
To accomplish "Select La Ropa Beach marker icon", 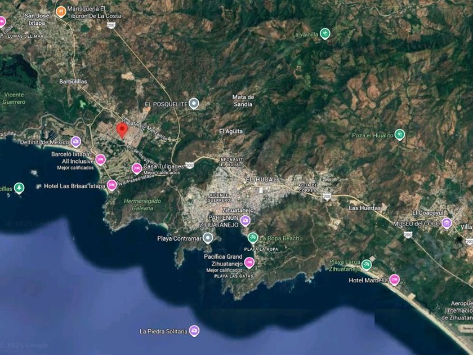I will click(x=253, y=238).
